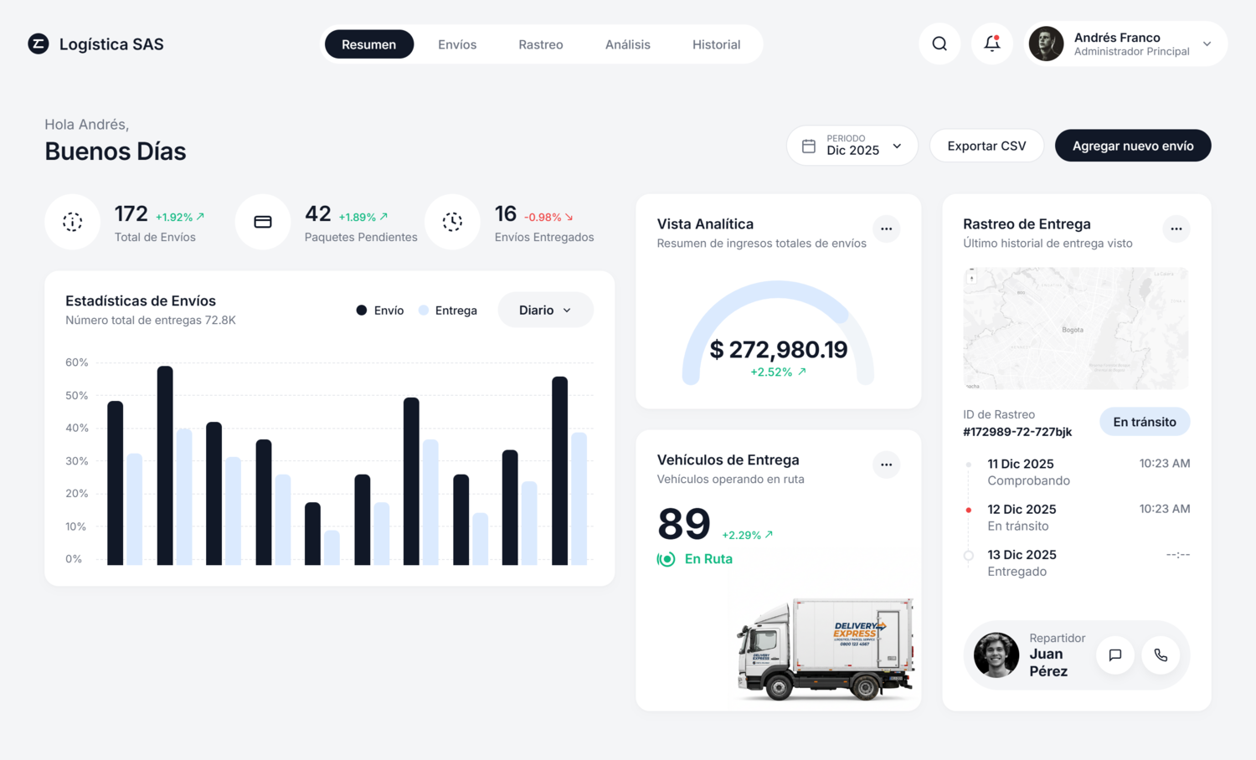Image resolution: width=1256 pixels, height=760 pixels.
Task: Click the Logística SAS logo icon
Action: [x=39, y=44]
